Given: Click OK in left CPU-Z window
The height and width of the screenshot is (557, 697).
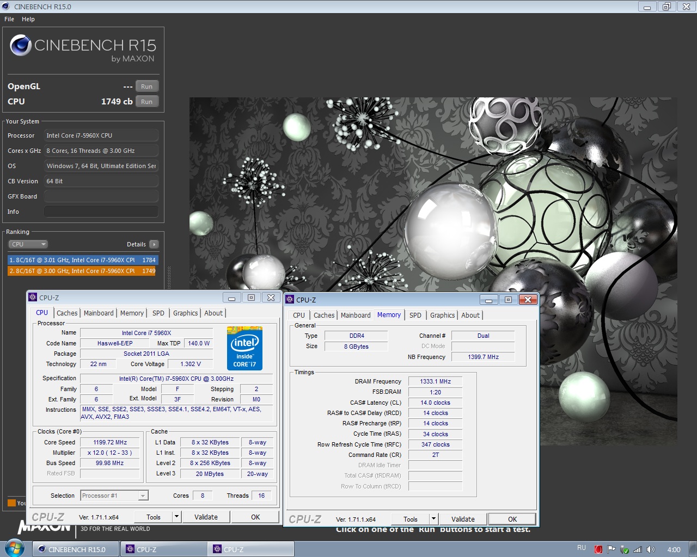Looking at the screenshot, I should pos(255,517).
